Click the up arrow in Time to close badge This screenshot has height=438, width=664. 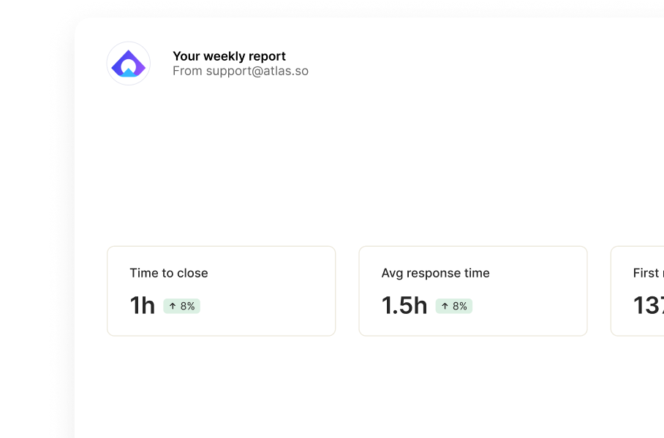[x=173, y=306]
